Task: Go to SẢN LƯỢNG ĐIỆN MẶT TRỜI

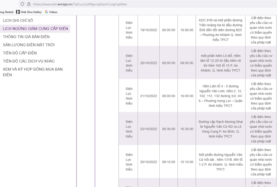Action: [29, 45]
